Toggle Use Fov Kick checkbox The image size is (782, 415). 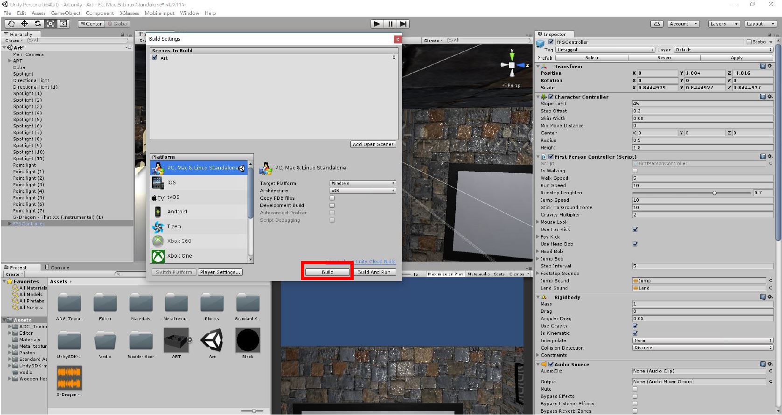coord(635,230)
